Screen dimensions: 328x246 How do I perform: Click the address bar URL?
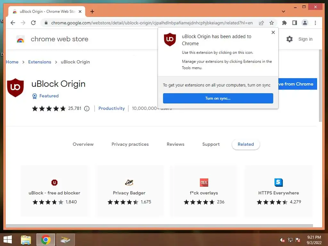pyautogui.click(x=152, y=23)
